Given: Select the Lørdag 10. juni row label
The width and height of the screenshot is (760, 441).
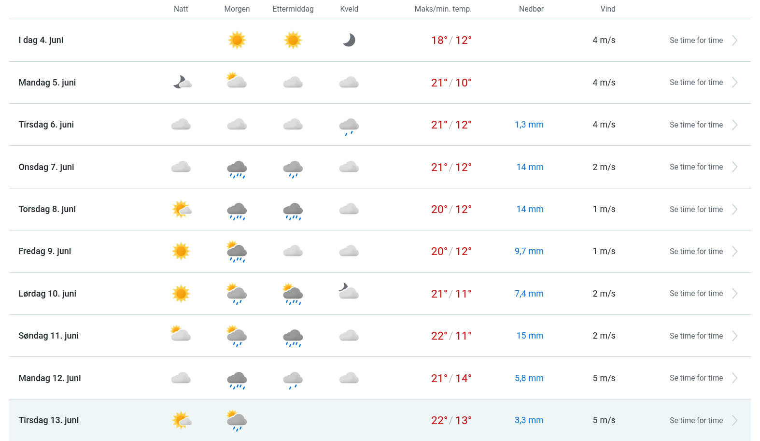Looking at the screenshot, I should (x=47, y=294).
